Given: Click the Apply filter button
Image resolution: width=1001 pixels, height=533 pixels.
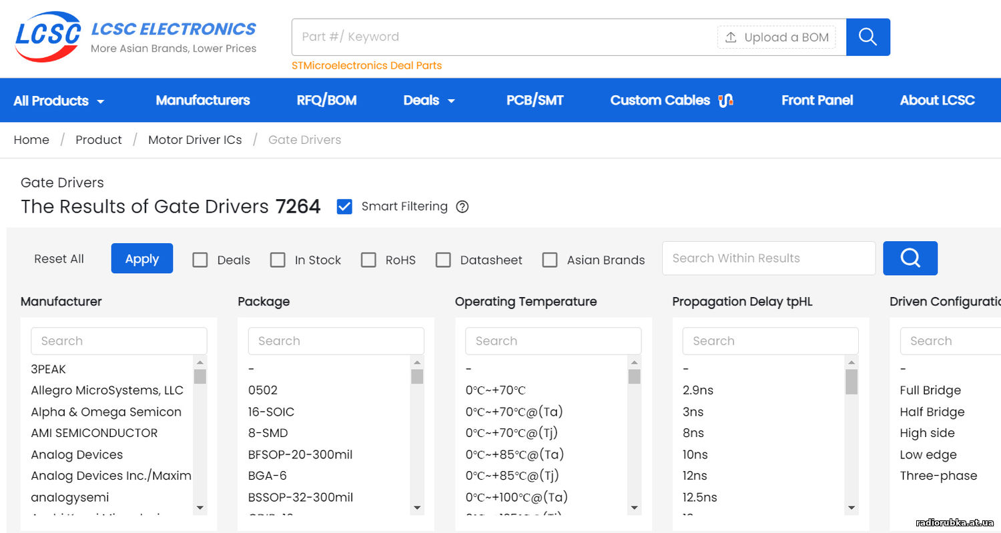Looking at the screenshot, I should pos(142,259).
